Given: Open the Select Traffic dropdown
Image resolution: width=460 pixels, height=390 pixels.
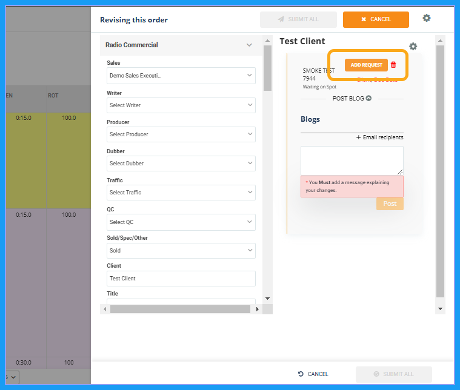Looking at the screenshot, I should [x=181, y=193].
